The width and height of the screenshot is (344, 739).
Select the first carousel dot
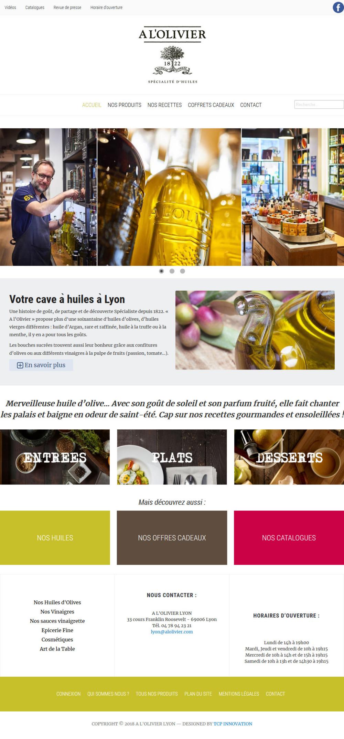(x=161, y=271)
